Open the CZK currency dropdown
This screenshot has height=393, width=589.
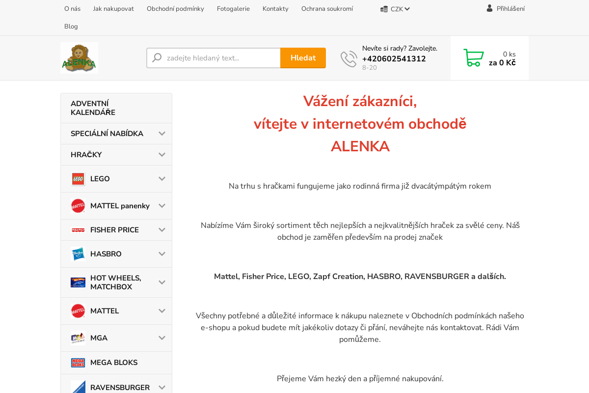click(x=394, y=8)
